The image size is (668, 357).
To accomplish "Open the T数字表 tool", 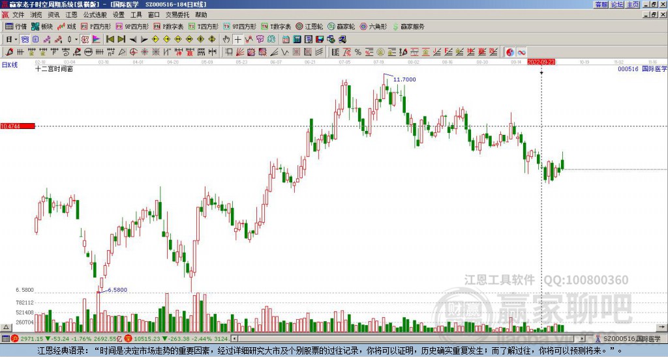I will 276,26.
